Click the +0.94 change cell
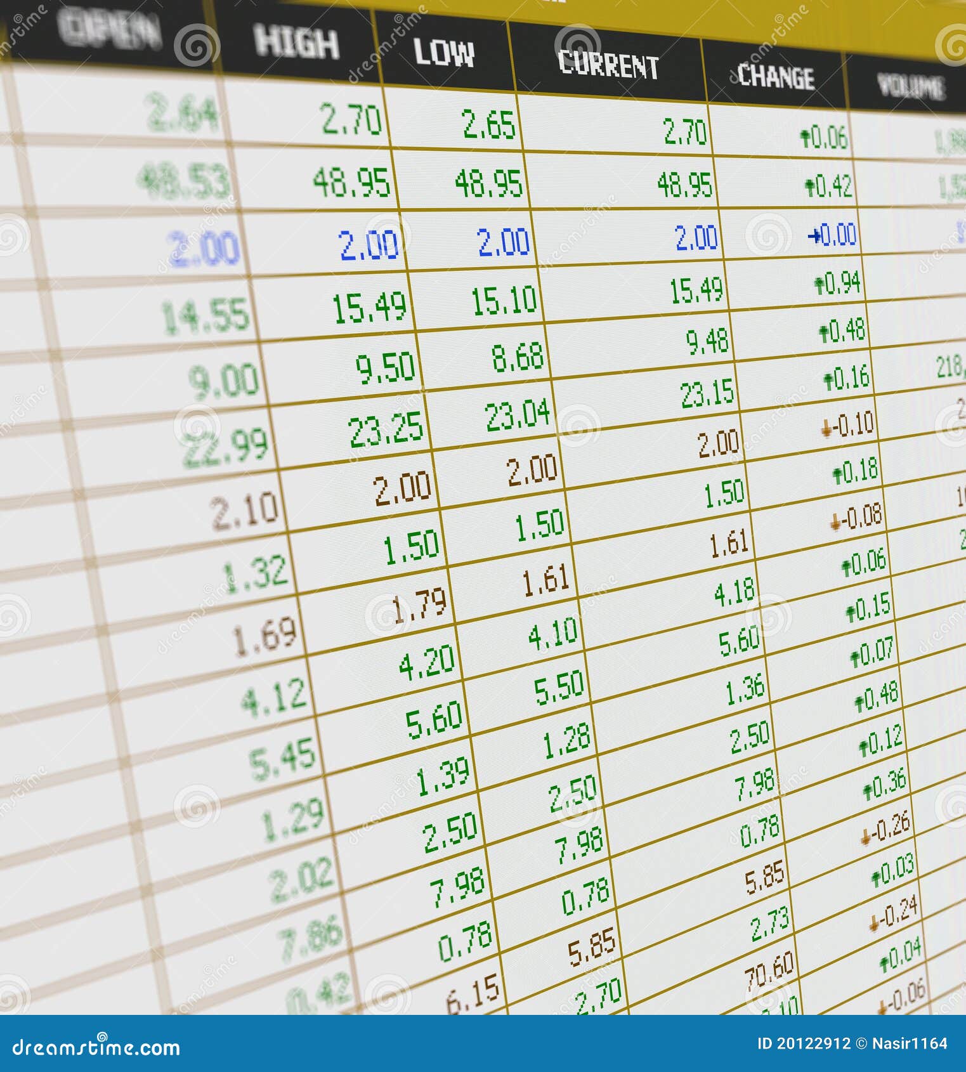 tap(837, 284)
